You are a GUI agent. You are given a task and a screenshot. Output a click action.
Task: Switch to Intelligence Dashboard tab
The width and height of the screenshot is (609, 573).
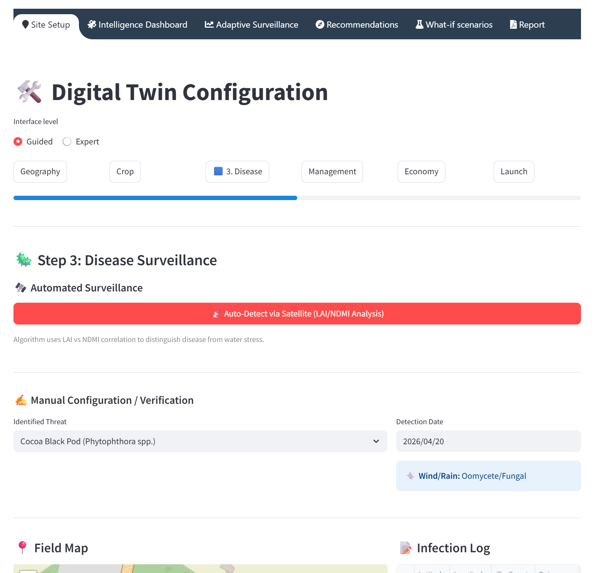tap(138, 25)
